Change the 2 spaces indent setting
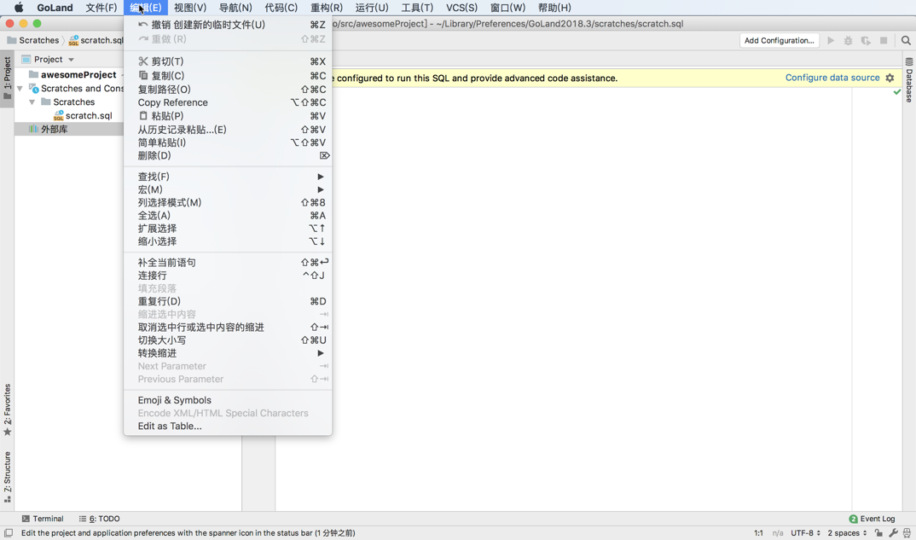916x540 pixels. pyautogui.click(x=847, y=533)
